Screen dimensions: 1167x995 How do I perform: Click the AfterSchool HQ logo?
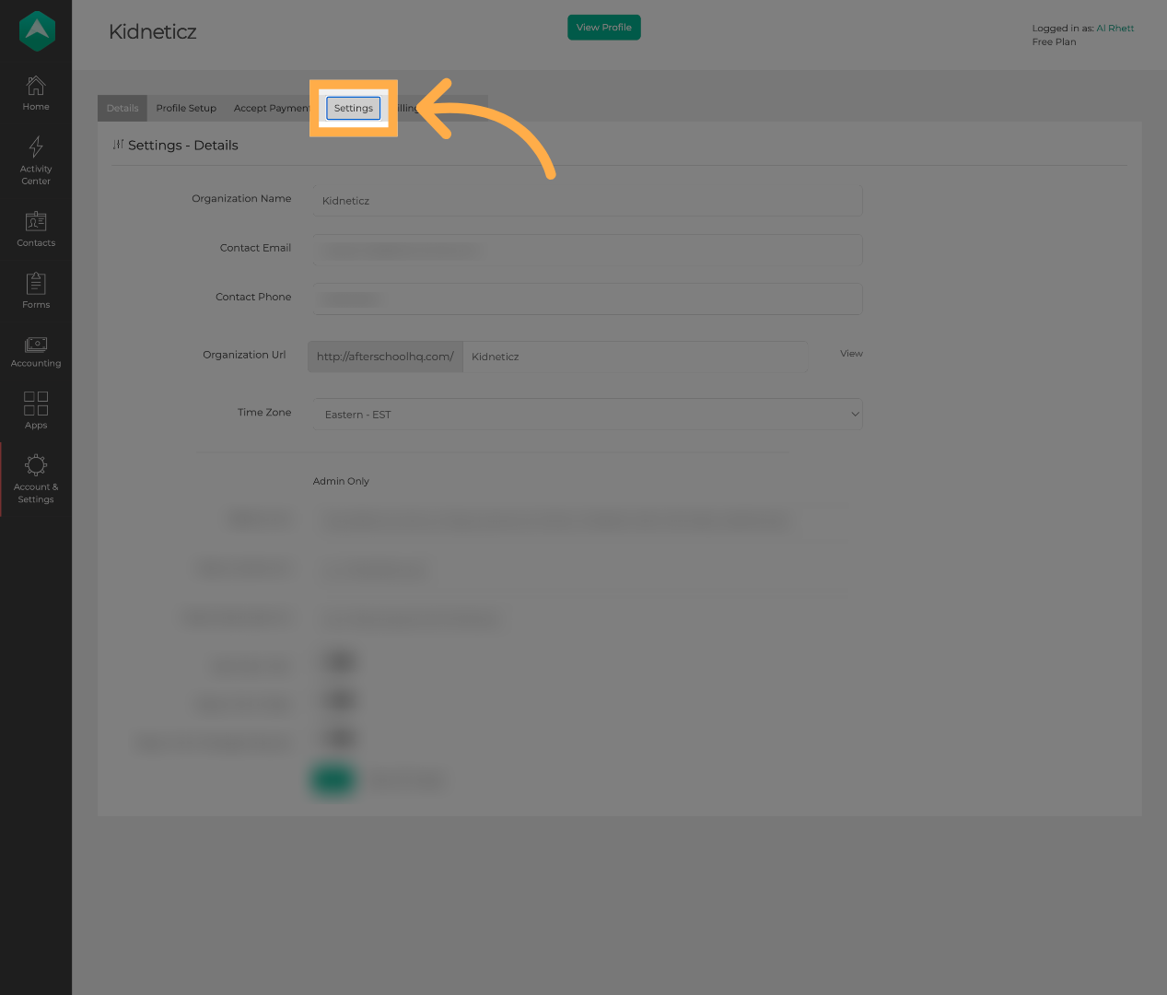click(x=35, y=30)
